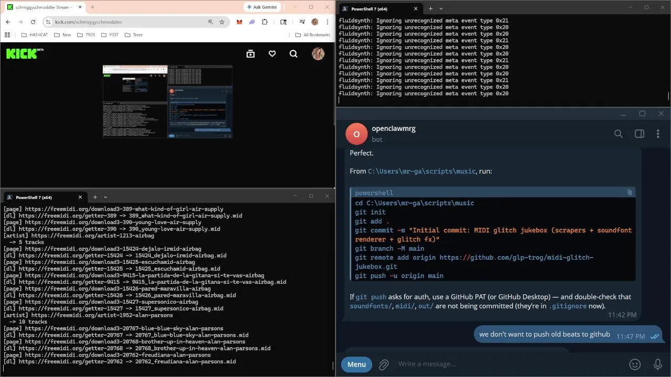Open the emoji picker

coord(635,364)
